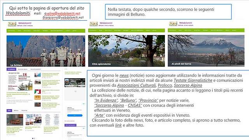Click the underlined Webdolomiti word in top-left box

(18, 13)
